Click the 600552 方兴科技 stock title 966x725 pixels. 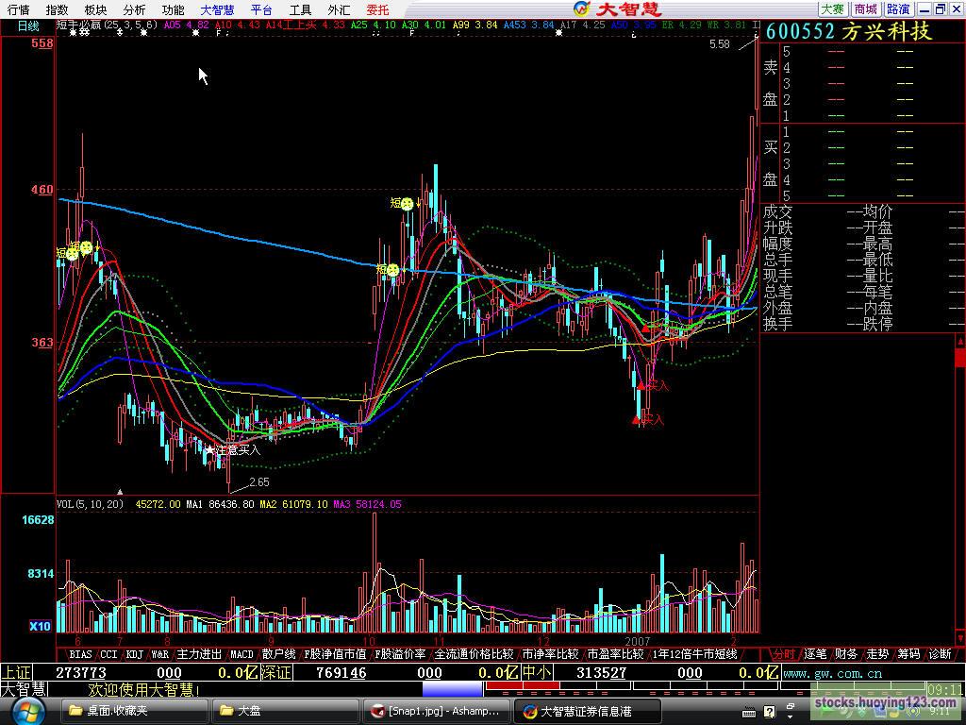point(849,31)
